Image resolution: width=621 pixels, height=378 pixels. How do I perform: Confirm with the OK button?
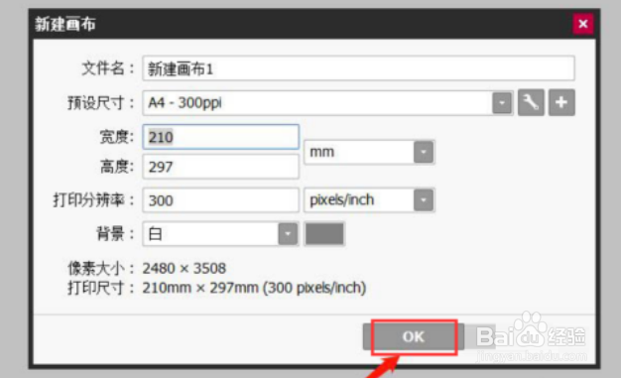click(413, 336)
